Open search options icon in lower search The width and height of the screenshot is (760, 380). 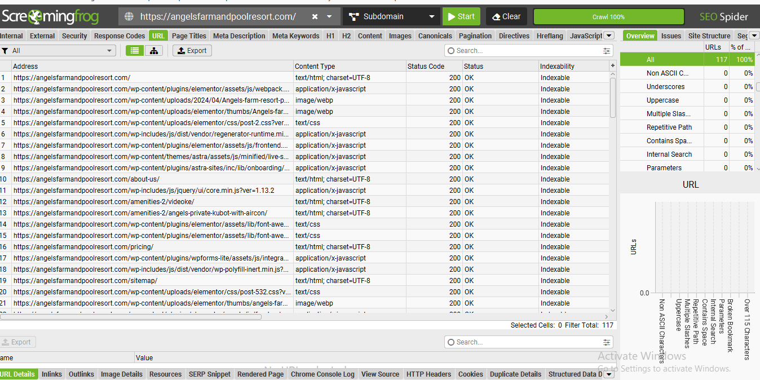tap(607, 342)
